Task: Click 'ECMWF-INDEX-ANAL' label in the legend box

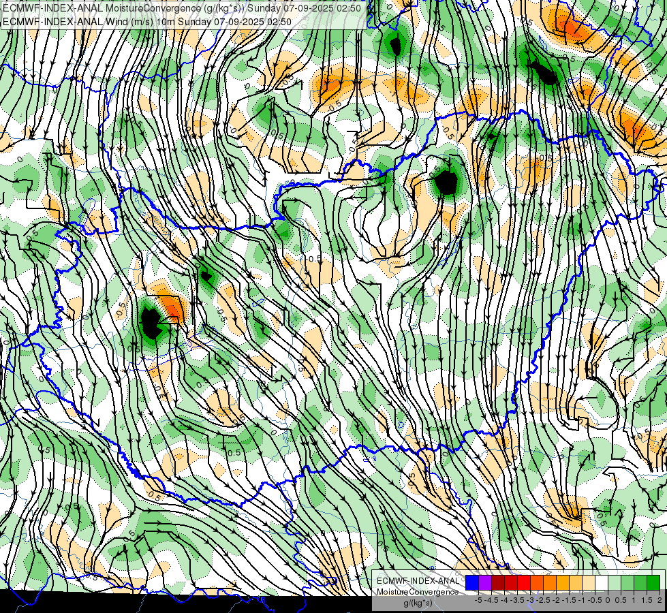Action: point(418,581)
